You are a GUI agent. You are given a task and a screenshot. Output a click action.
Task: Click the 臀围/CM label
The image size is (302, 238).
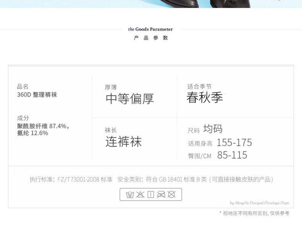coord(200,156)
